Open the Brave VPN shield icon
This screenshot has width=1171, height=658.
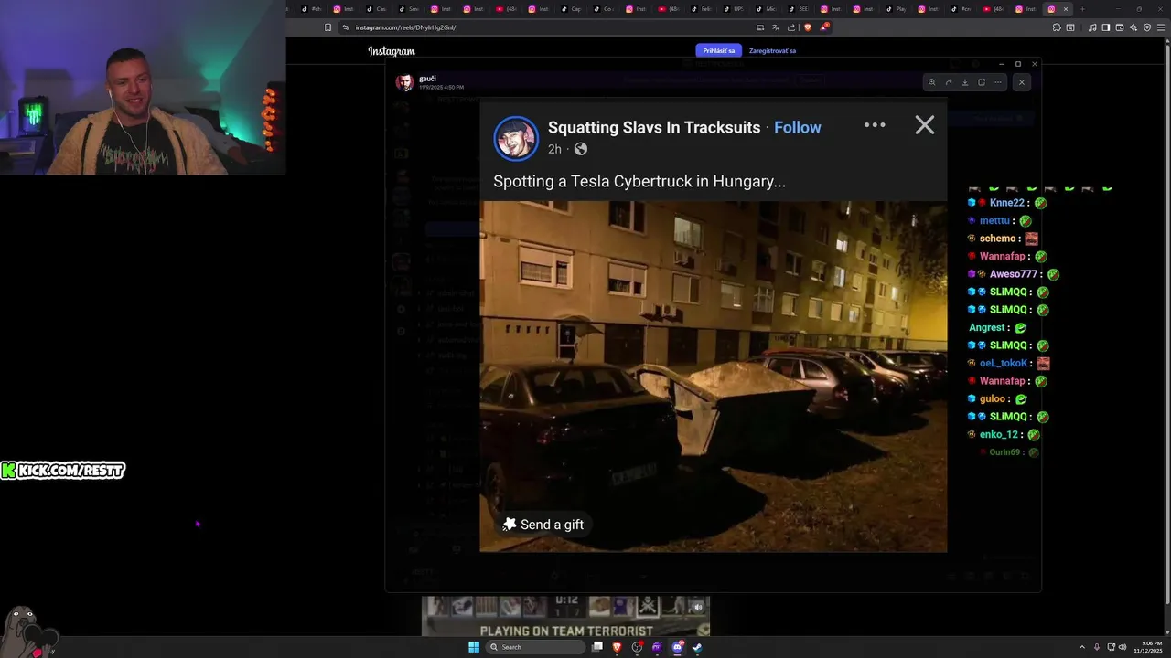click(1146, 27)
